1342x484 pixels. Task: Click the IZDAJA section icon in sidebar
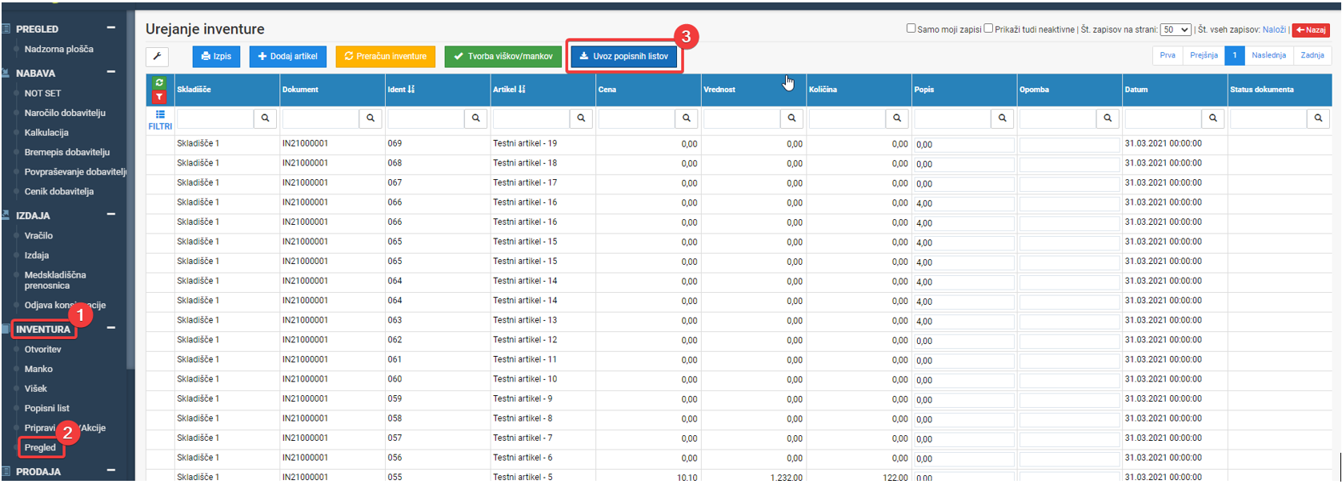(x=6, y=215)
